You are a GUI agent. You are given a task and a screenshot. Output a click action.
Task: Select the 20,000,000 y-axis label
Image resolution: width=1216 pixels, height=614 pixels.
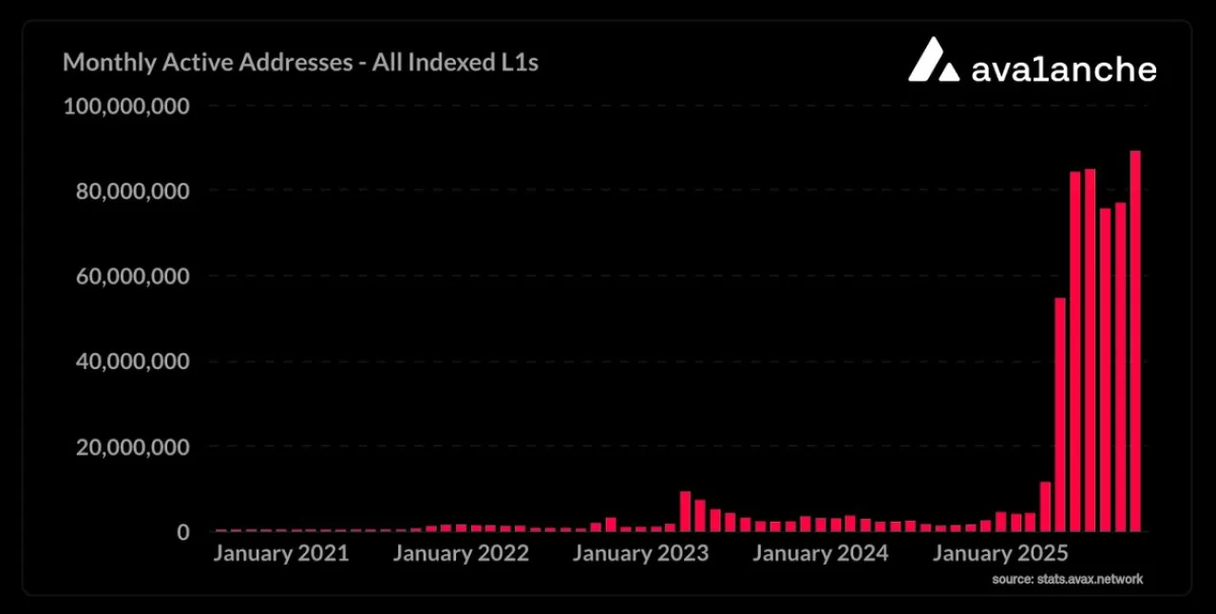click(131, 447)
